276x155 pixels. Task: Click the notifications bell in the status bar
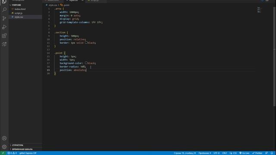tap(272, 153)
